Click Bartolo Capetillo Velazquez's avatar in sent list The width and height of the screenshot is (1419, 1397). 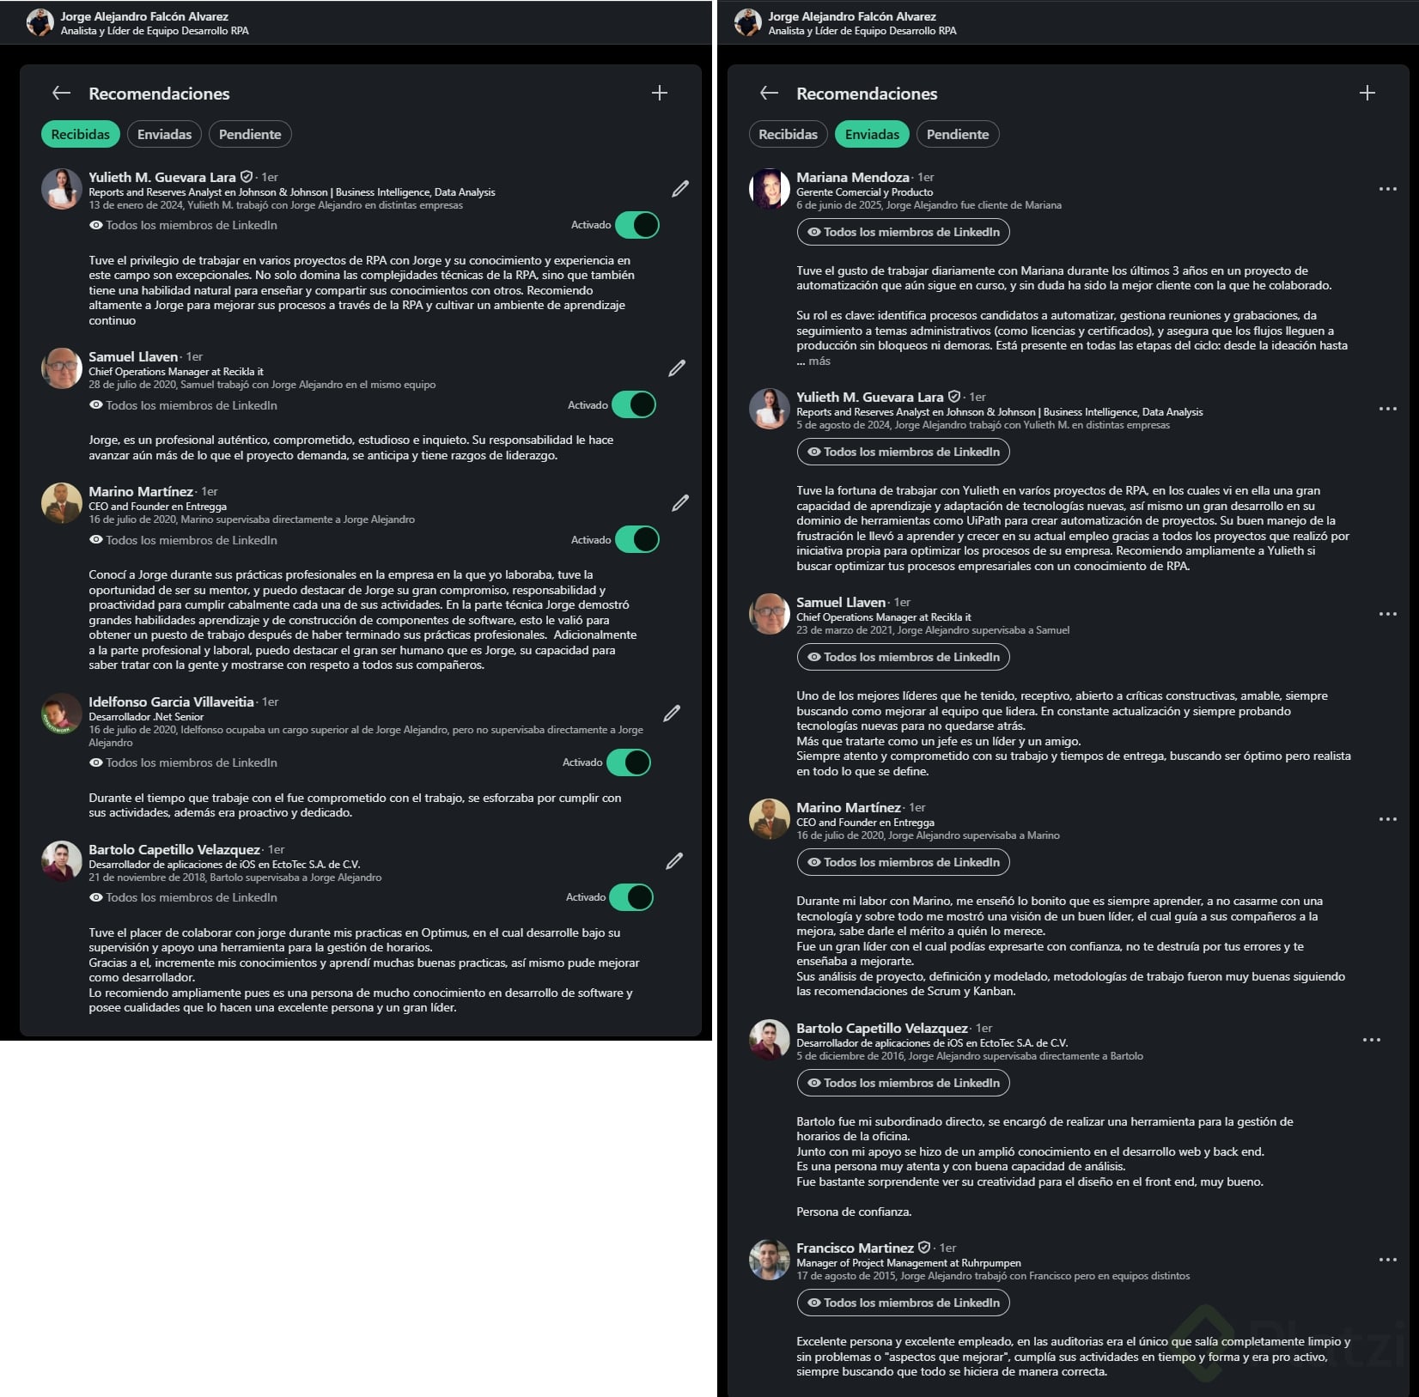[x=769, y=1040]
